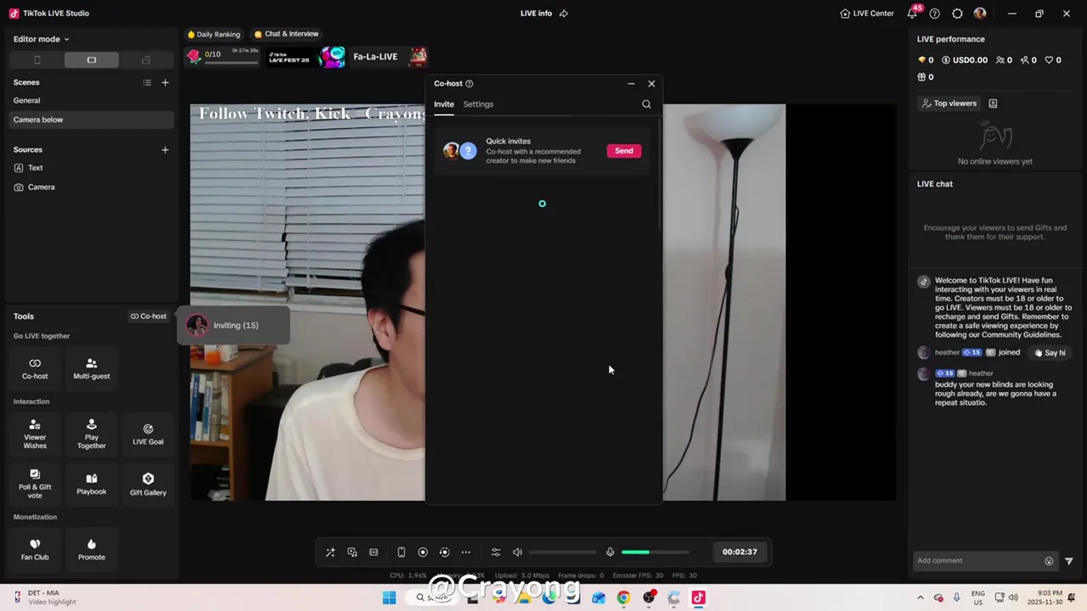Open the Fa-La-LIVE banner

(388, 57)
